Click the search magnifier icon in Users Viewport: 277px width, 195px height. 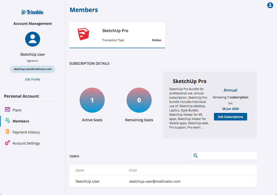tap(196, 156)
